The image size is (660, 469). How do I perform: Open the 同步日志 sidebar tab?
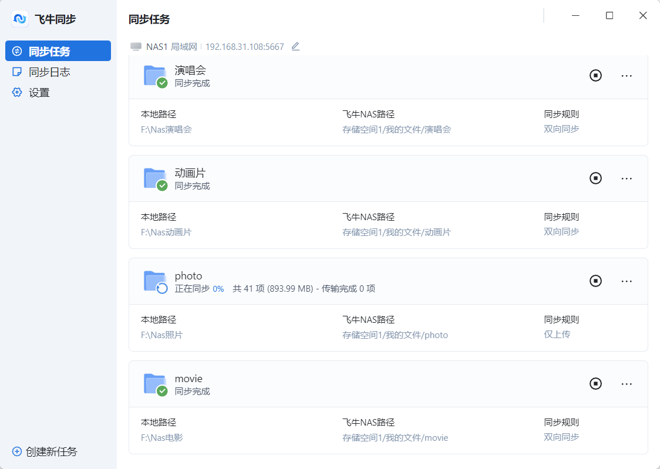tap(58, 72)
